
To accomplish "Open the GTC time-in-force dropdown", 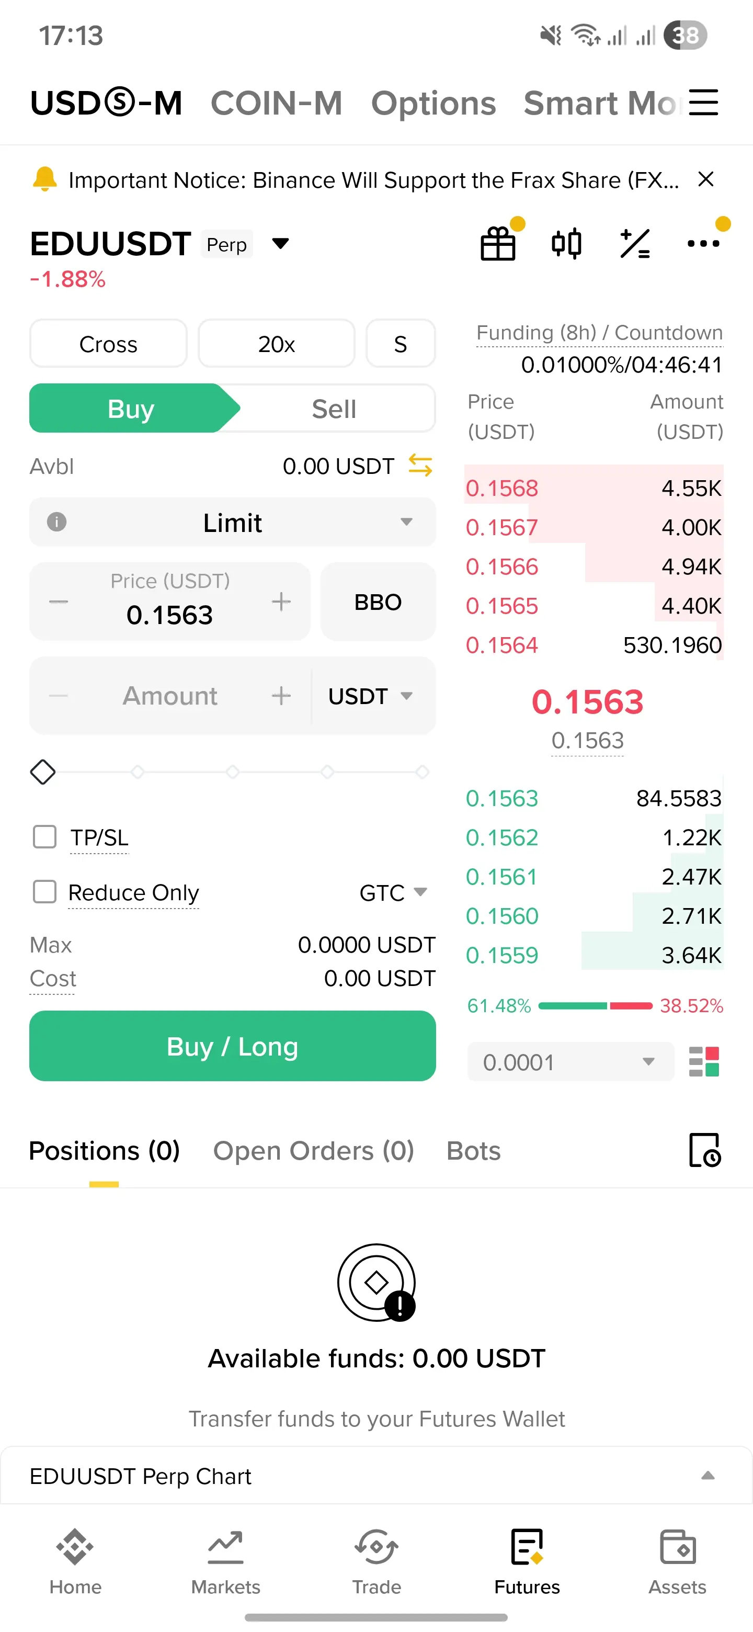I will pos(393,893).
